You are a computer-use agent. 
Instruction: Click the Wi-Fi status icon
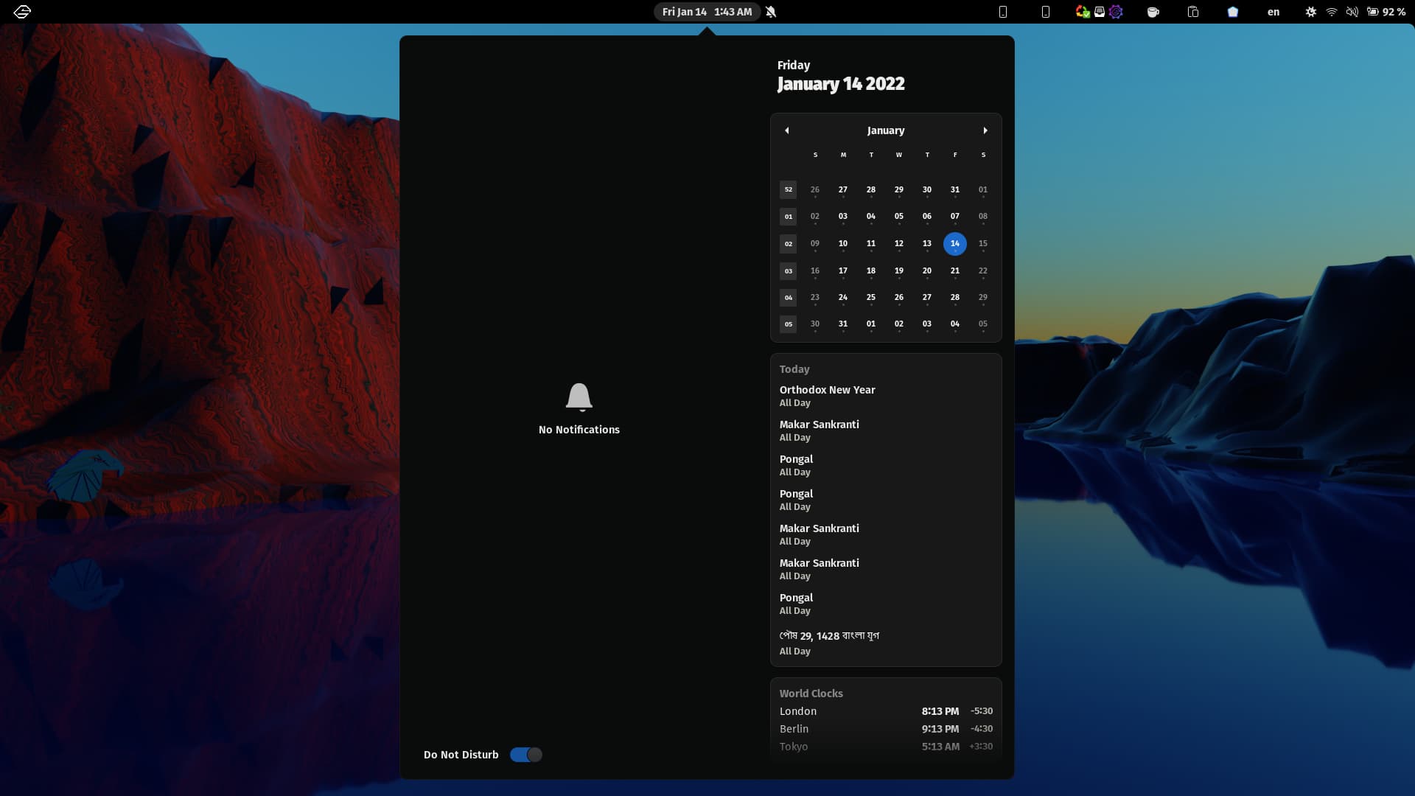(1332, 12)
